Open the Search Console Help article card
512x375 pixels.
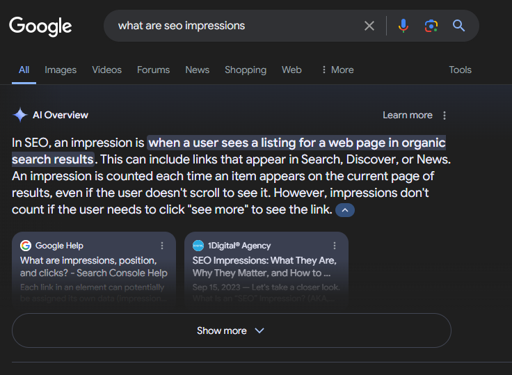click(93, 267)
